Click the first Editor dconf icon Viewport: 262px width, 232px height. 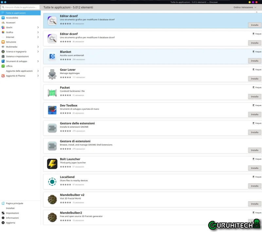click(x=52, y=21)
